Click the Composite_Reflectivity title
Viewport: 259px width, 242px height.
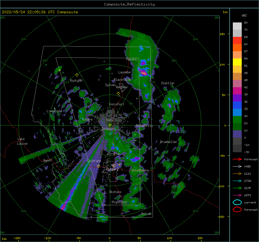coord(129,4)
